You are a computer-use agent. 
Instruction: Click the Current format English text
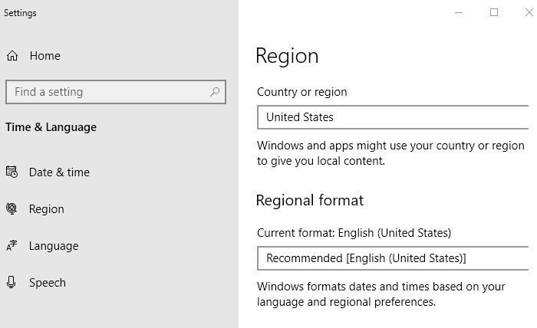[x=354, y=232]
